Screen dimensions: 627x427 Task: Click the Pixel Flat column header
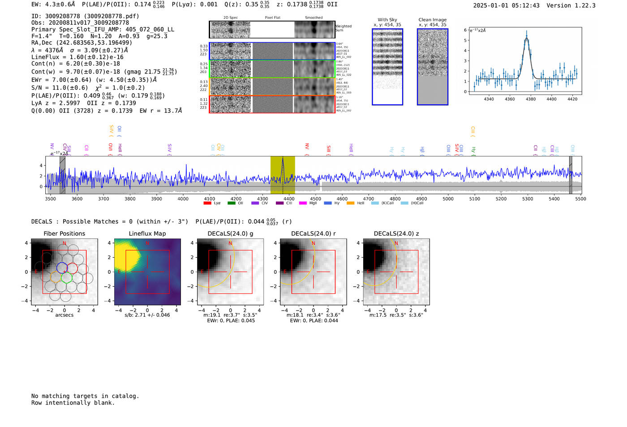(272, 18)
